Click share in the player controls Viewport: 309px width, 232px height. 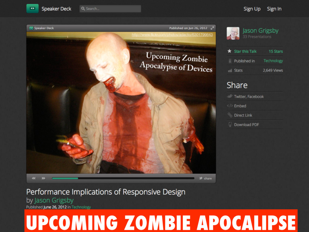[x=208, y=178]
